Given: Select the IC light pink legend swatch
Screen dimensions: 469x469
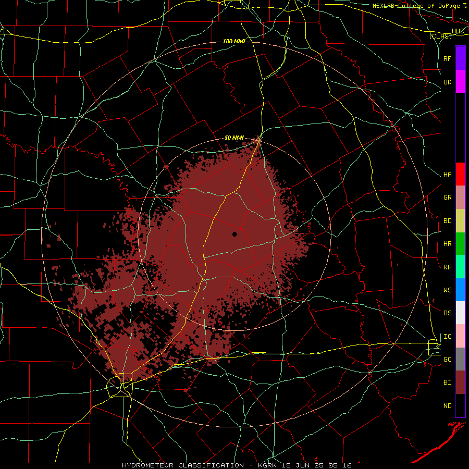Looking at the screenshot, I should (460, 336).
